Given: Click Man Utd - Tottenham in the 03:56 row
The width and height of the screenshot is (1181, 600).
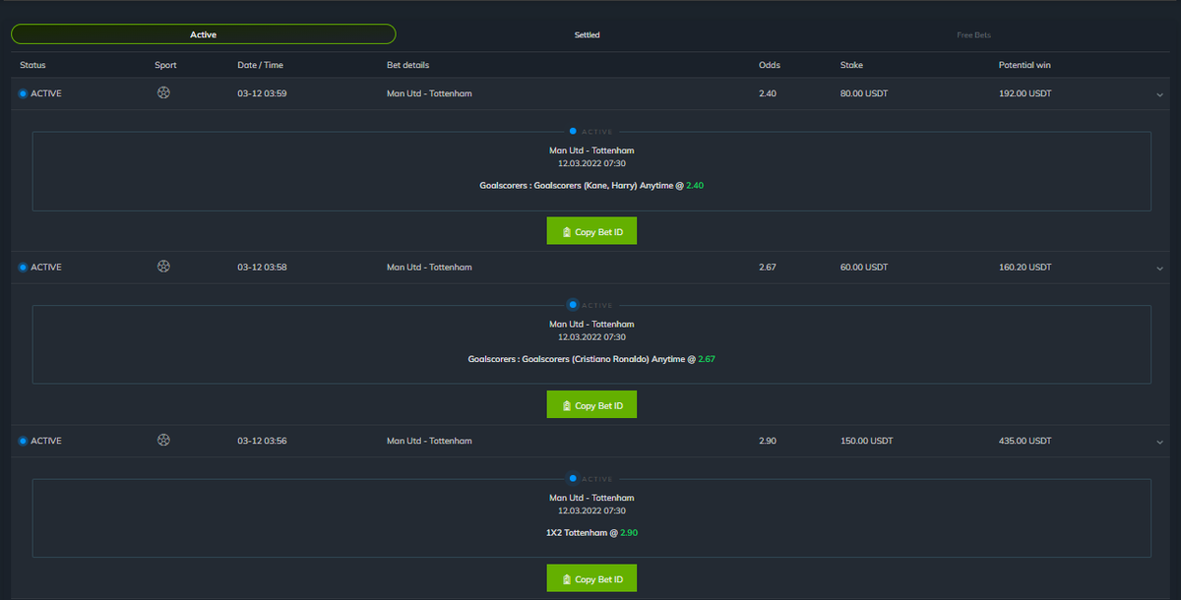Looking at the screenshot, I should [429, 441].
